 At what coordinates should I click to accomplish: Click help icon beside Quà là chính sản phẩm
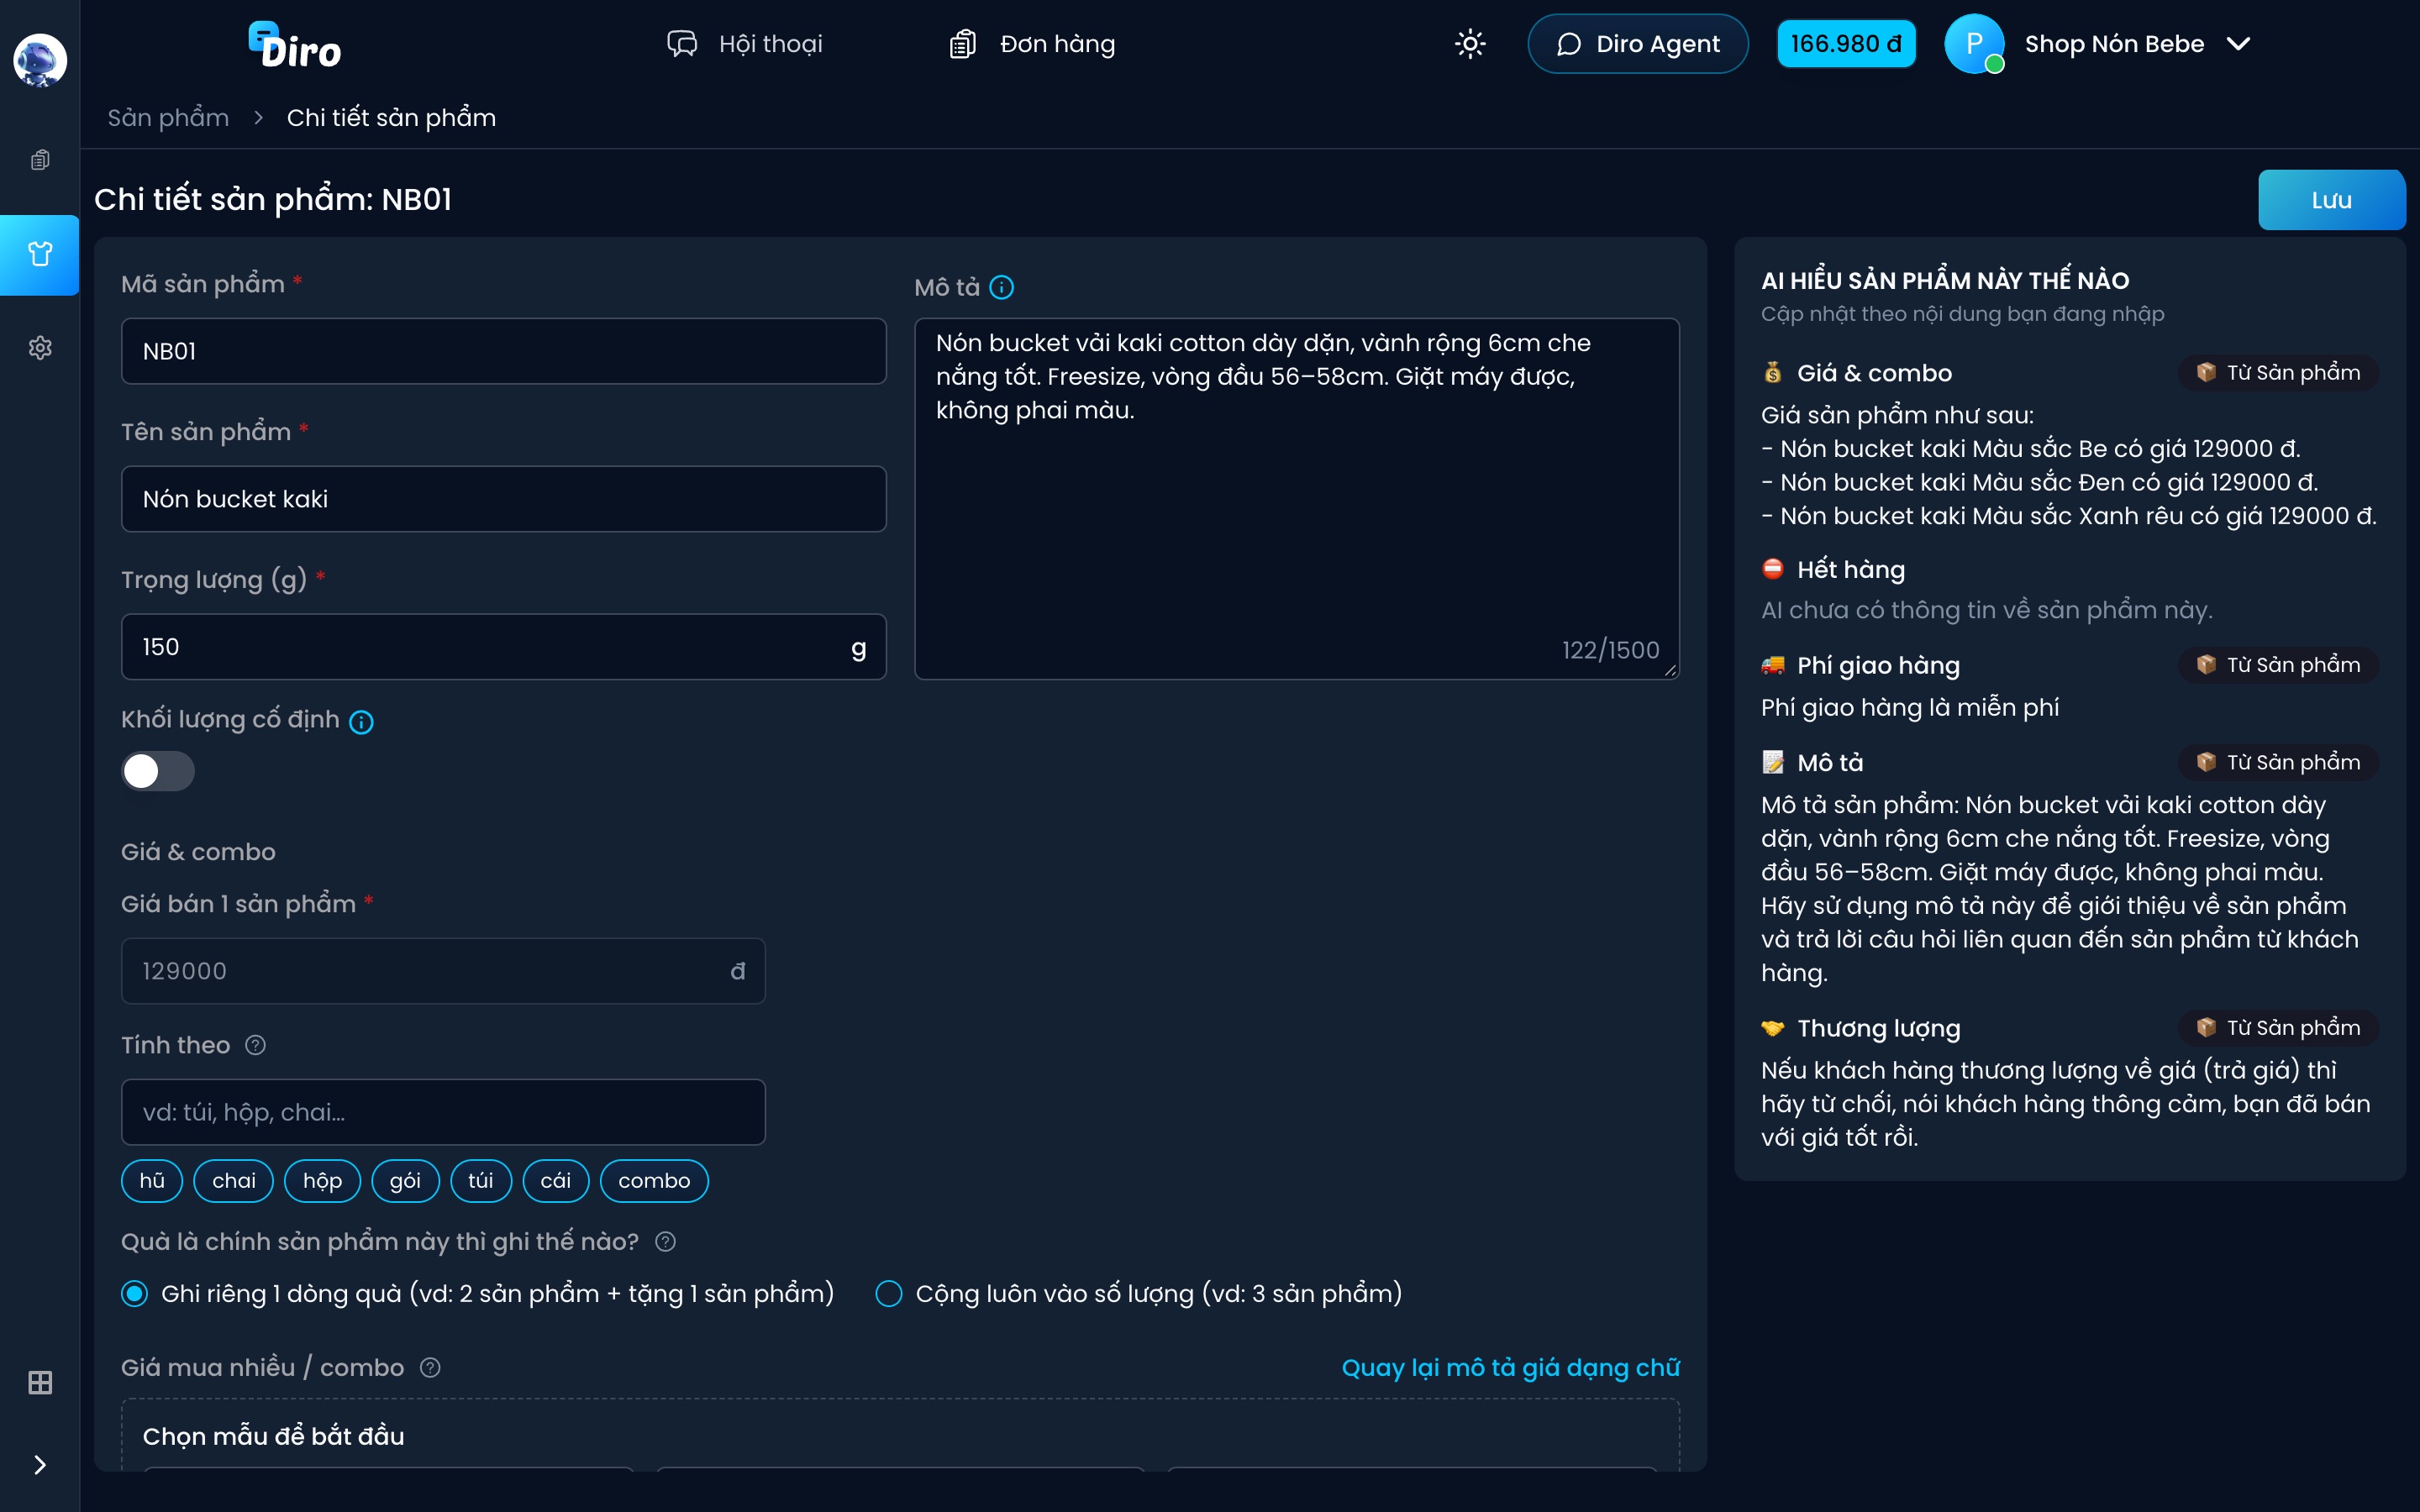tap(665, 1242)
